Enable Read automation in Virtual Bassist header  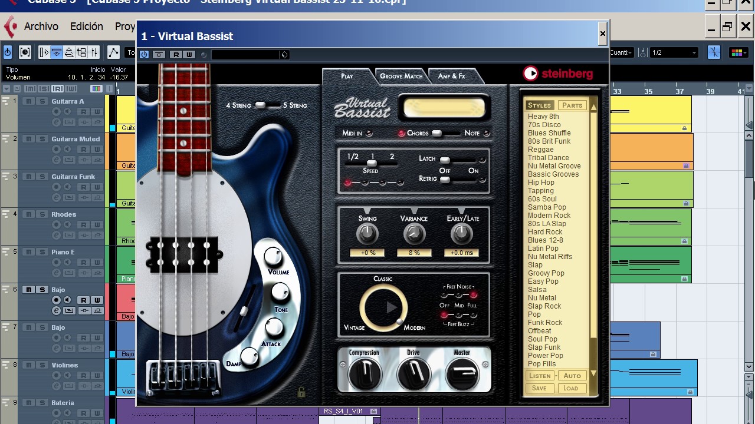click(x=176, y=55)
